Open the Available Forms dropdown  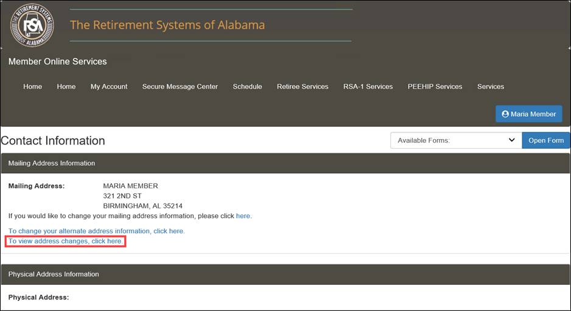tap(456, 140)
